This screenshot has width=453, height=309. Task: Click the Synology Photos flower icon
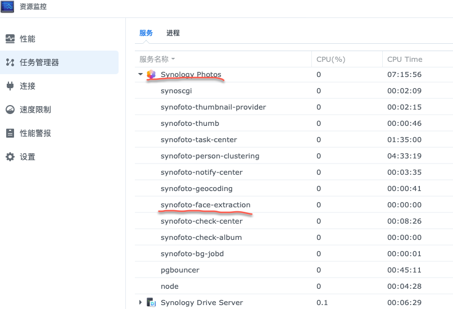click(x=151, y=75)
